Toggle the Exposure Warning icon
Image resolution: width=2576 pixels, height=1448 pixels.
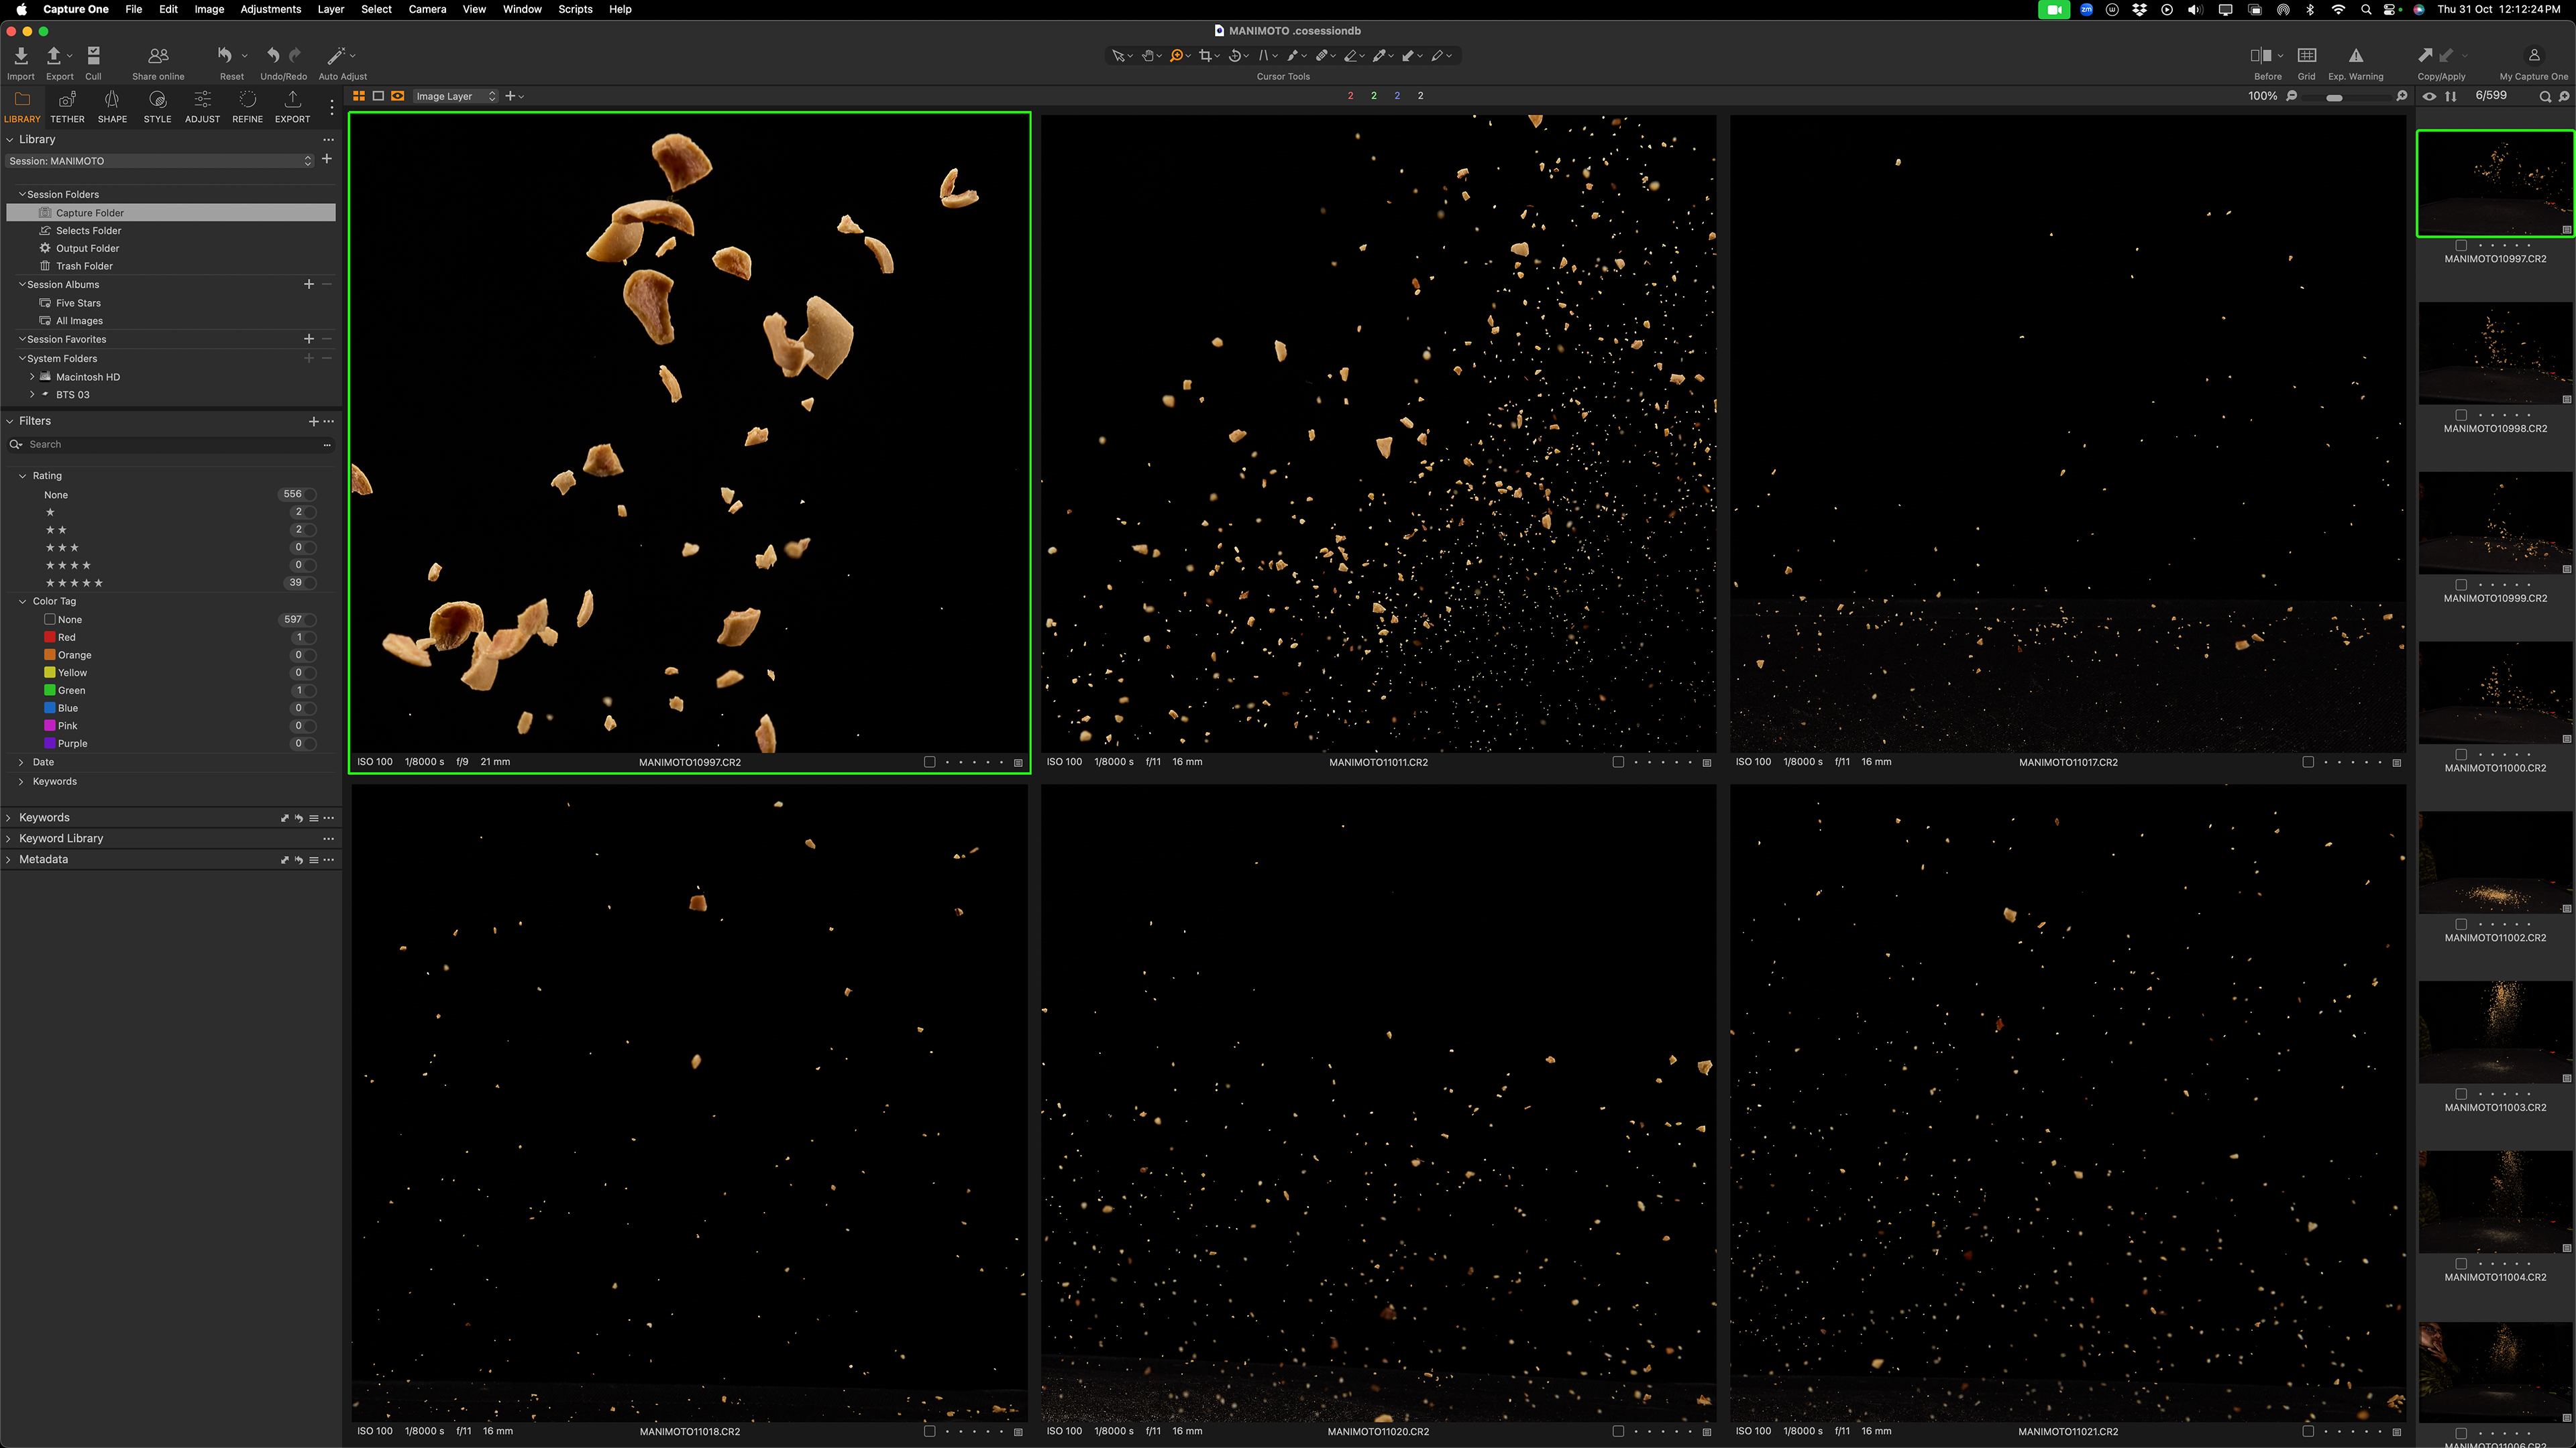pos(2356,55)
